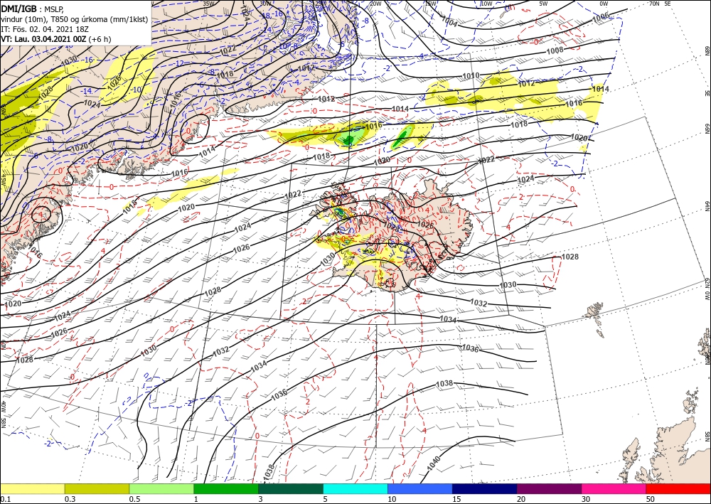This screenshot has height=504, width=711.
Task: Click the purple 20 mm legend swatch
Action: 549,488
